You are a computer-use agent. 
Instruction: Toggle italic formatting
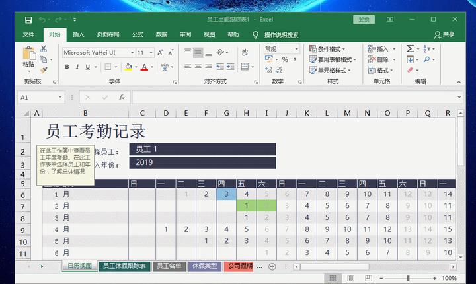pyautogui.click(x=77, y=67)
